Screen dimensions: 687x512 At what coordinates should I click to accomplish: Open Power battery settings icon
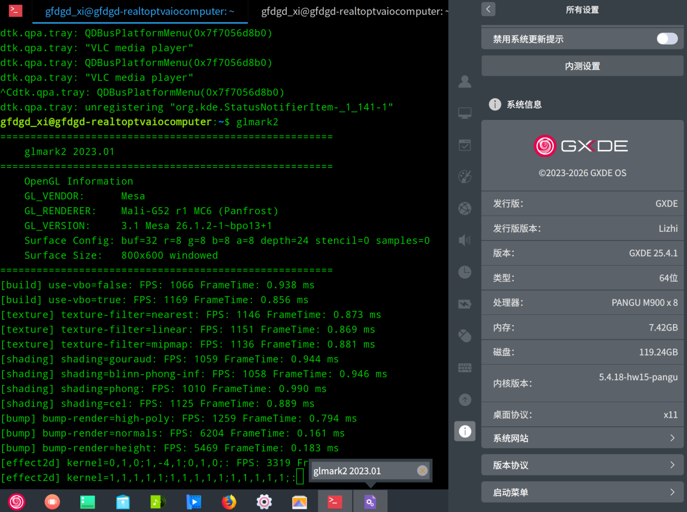pos(465,304)
